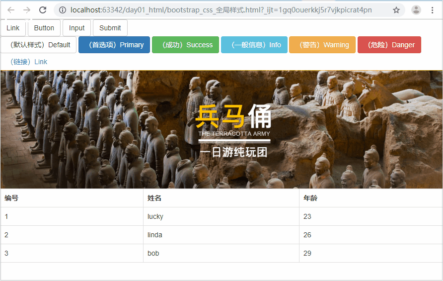Viewport: 443px width, 281px height.
Task: Click the (链接) Link text button
Action: click(27, 62)
